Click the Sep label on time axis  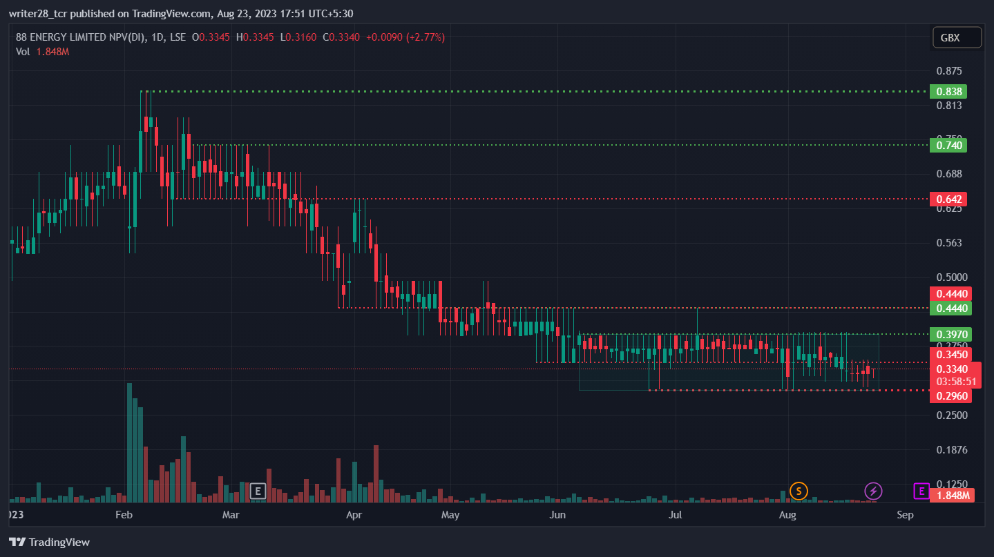pyautogui.click(x=905, y=515)
